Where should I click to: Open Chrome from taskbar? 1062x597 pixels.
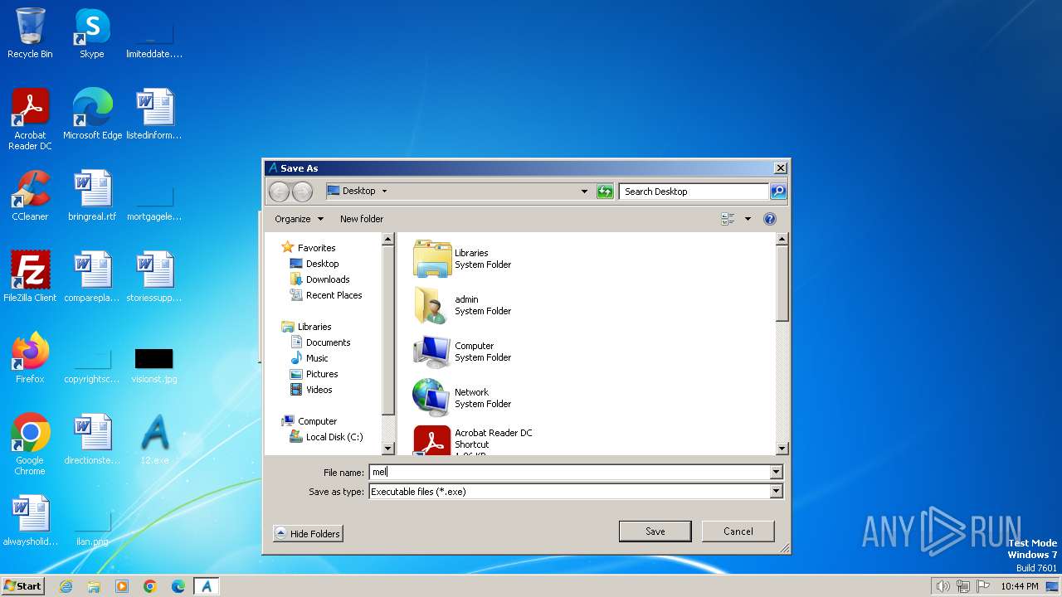pyautogui.click(x=150, y=586)
